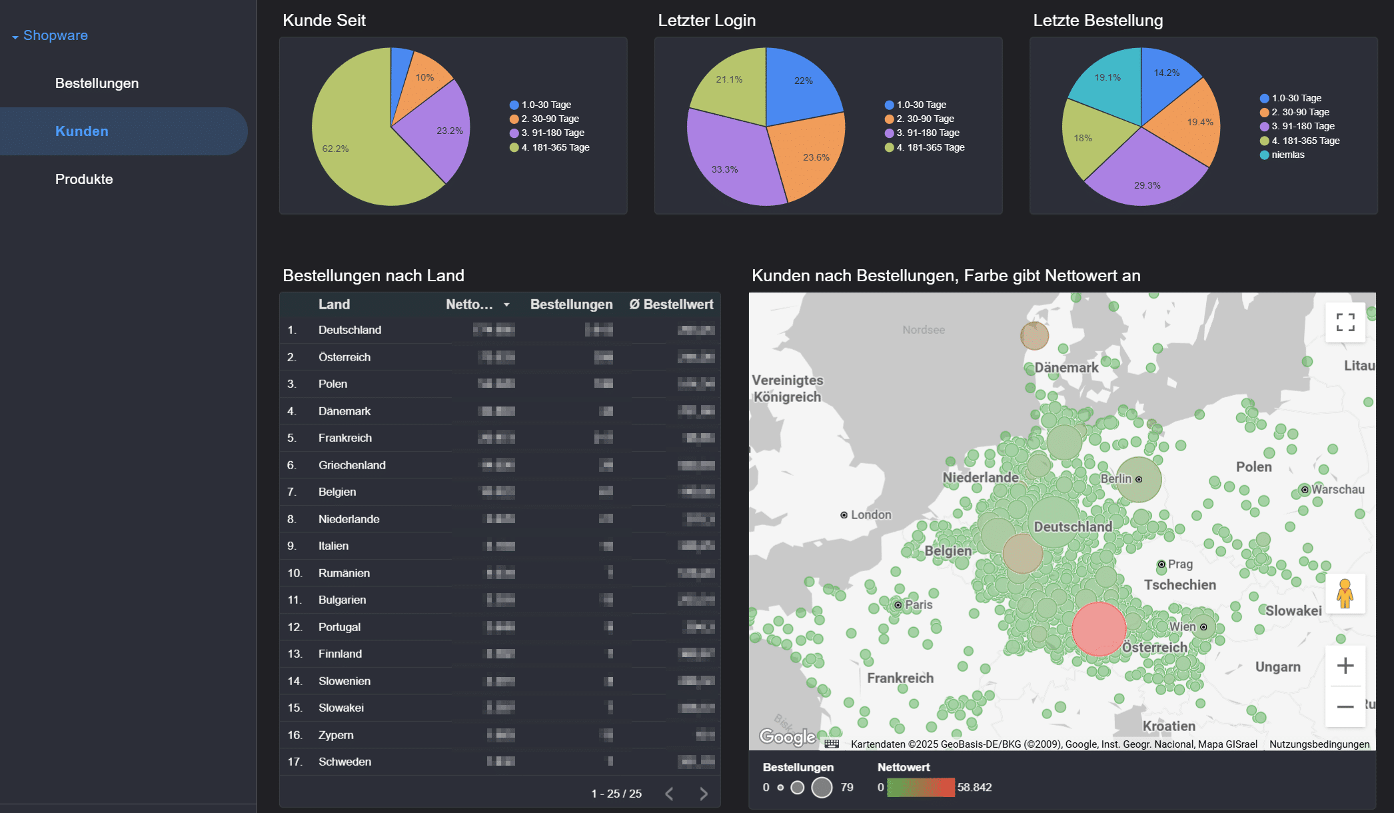The image size is (1394, 813).
Task: Click the Google logo on map
Action: coord(787,736)
